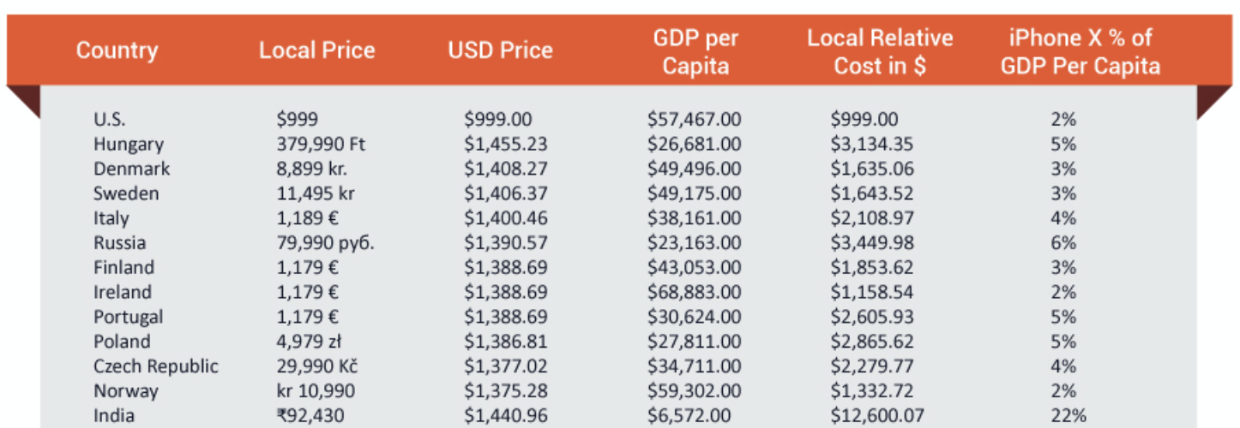The height and width of the screenshot is (428, 1240).
Task: Click iPhone X % of GDP header
Action: point(1080,51)
